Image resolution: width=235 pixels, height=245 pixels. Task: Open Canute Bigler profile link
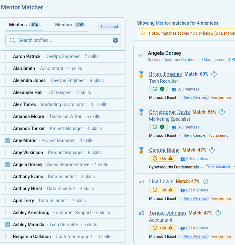tap(164, 150)
